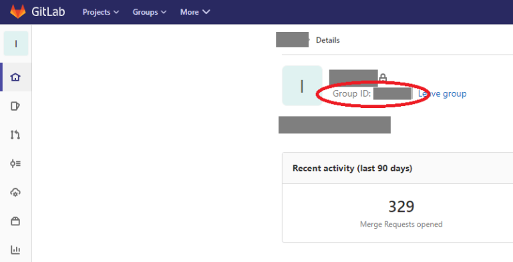The height and width of the screenshot is (262, 513).
Task: Click the group avatar in sidebar
Action: pos(16,43)
